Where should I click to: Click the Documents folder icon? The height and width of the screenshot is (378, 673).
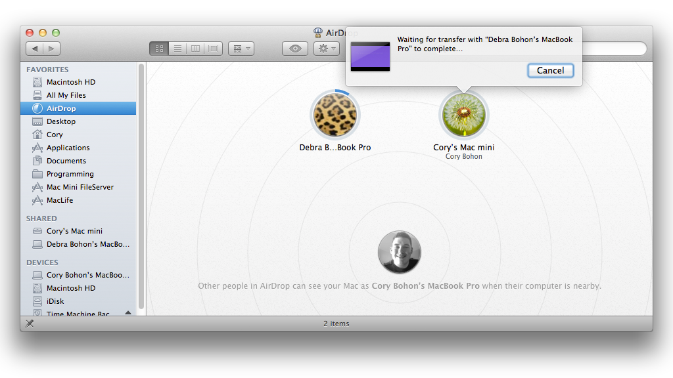pos(37,161)
